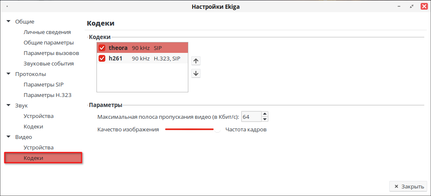Open Параметры SIP settings page
This screenshot has width=431, height=196.
click(x=44, y=85)
